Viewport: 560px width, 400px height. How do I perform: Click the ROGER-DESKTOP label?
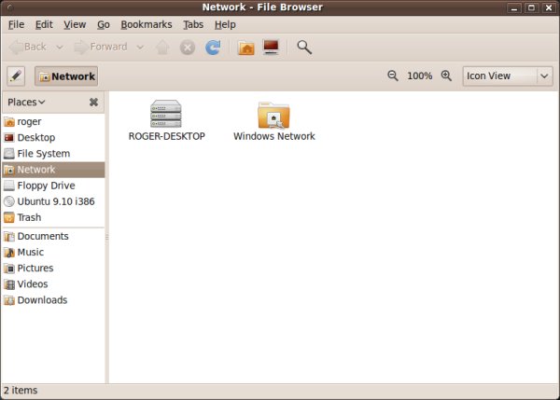click(167, 136)
